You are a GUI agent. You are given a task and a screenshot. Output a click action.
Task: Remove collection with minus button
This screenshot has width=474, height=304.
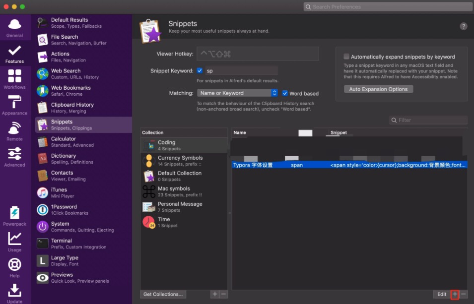point(223,294)
